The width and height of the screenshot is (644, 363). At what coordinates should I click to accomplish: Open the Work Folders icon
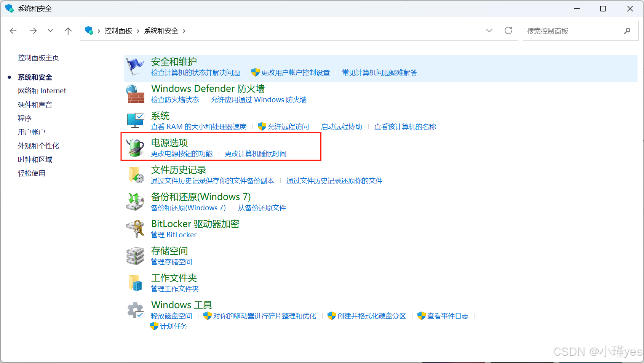click(x=135, y=283)
